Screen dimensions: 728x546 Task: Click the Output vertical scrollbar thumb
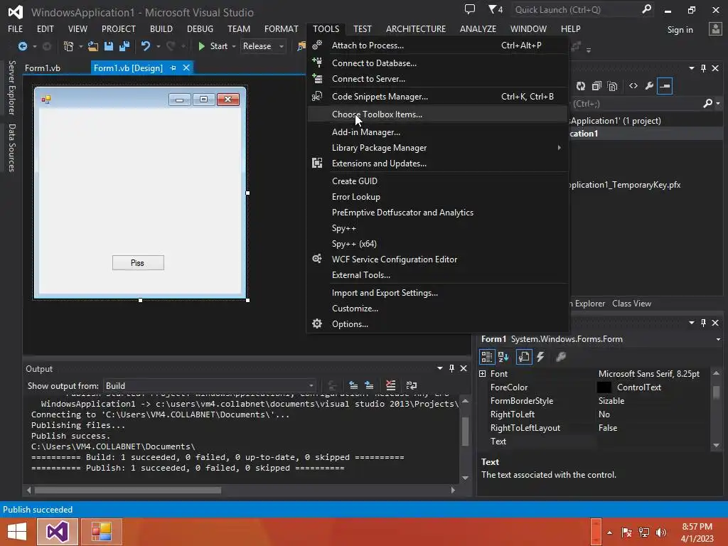click(465, 432)
